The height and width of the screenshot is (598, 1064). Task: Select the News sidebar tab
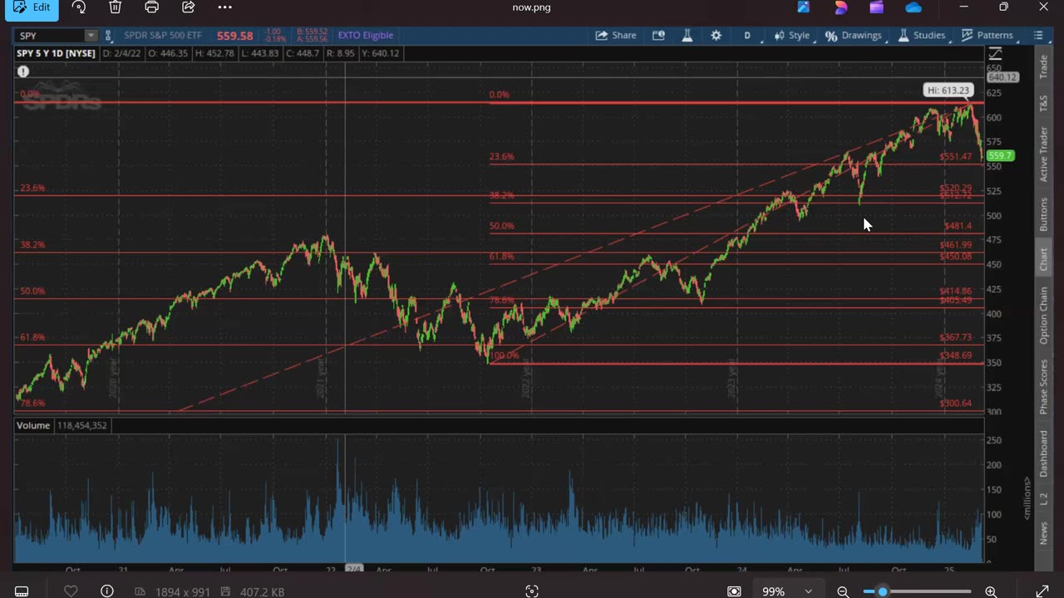tap(1044, 534)
